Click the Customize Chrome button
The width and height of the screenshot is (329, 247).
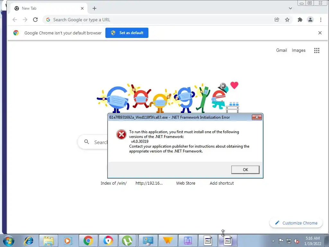pos(296,223)
